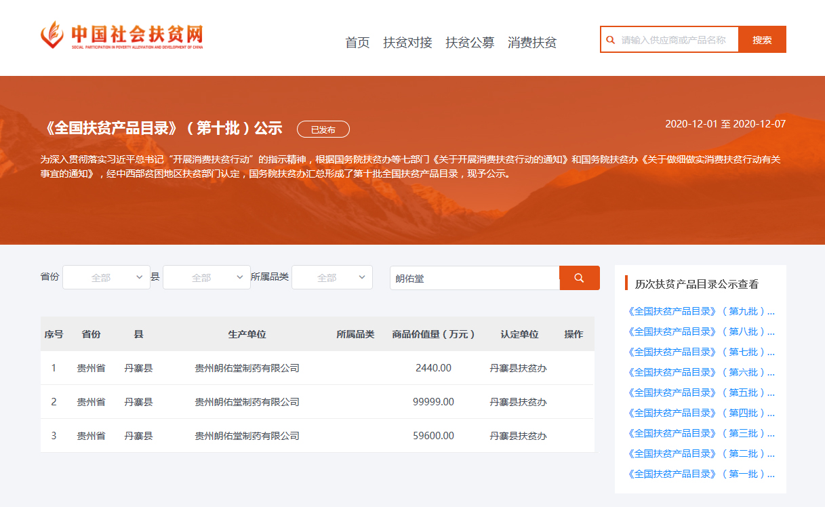Open the 第一批 catalog link
825x507 pixels.
pyautogui.click(x=701, y=474)
